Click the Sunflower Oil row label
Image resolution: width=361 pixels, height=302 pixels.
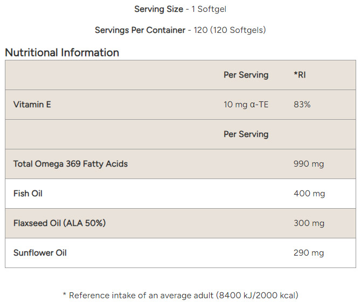[x=40, y=253]
